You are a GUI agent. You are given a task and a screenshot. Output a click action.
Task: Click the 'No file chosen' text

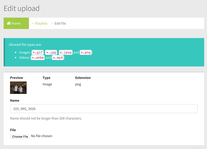point(42,136)
